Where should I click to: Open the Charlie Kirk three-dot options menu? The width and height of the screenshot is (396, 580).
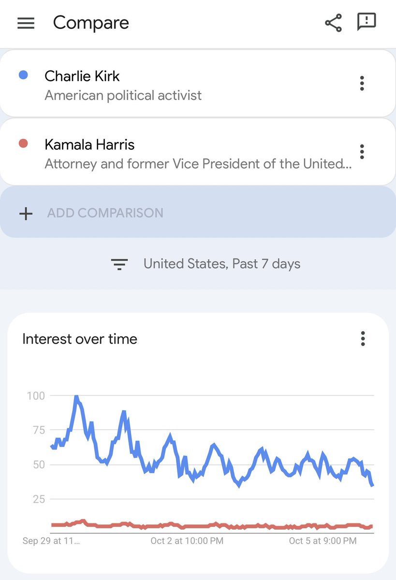point(362,84)
